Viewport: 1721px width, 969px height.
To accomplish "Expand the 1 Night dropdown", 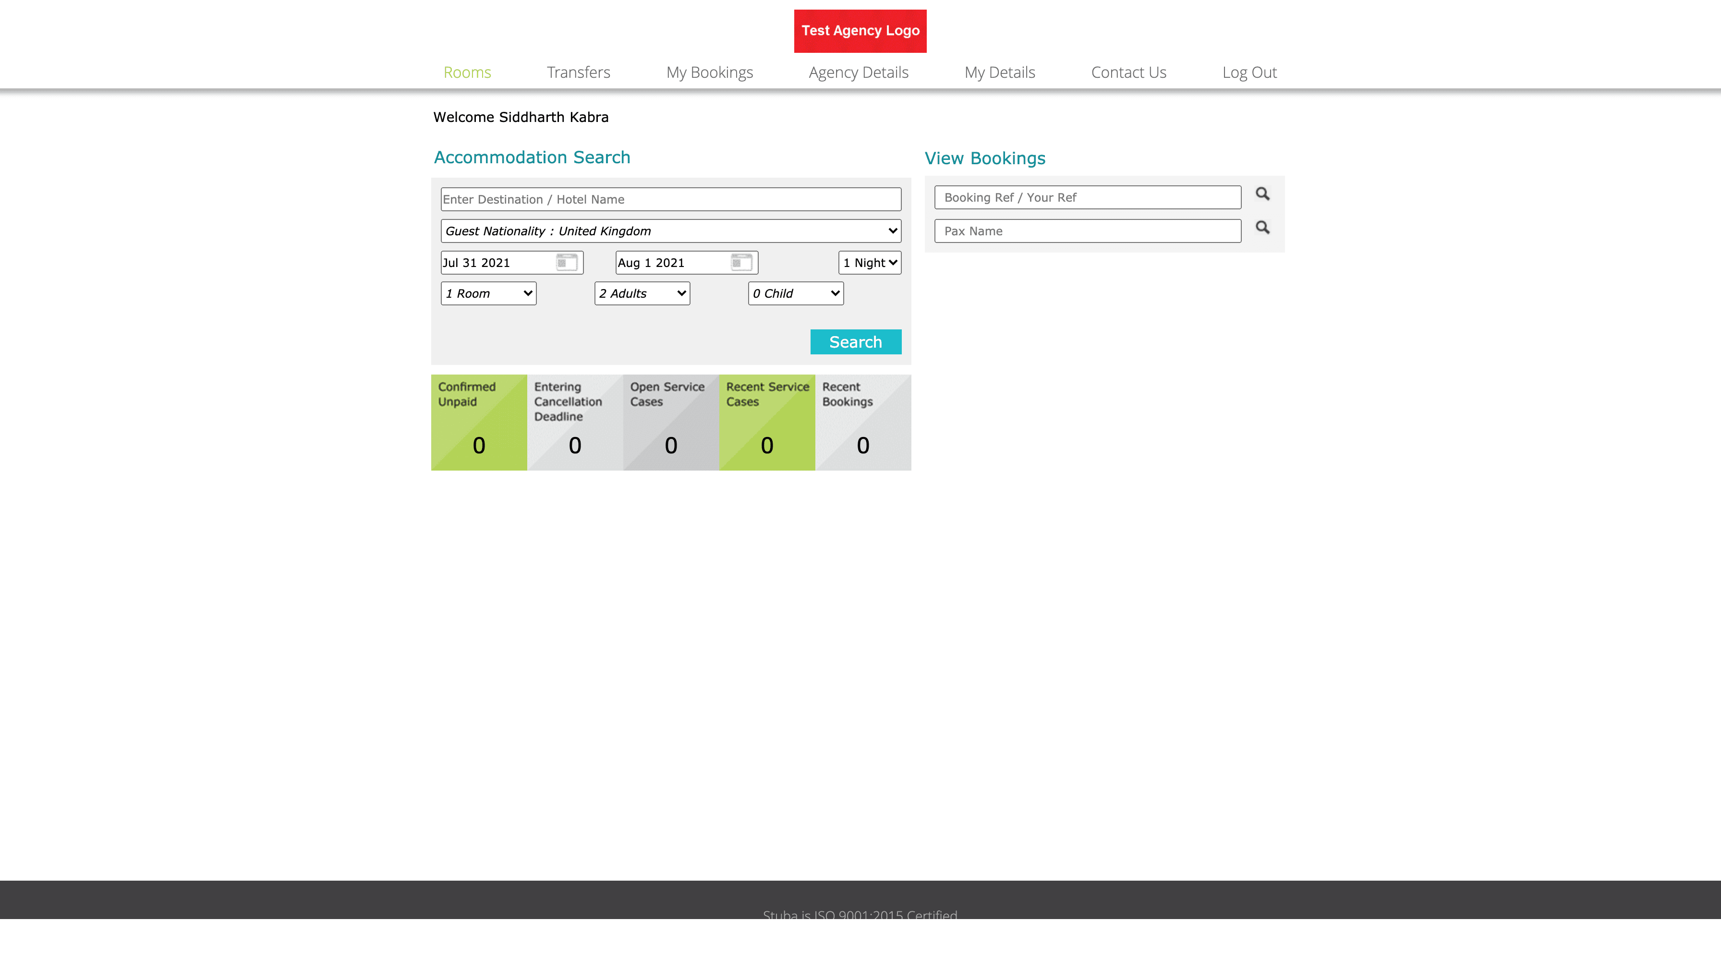I will click(x=869, y=263).
